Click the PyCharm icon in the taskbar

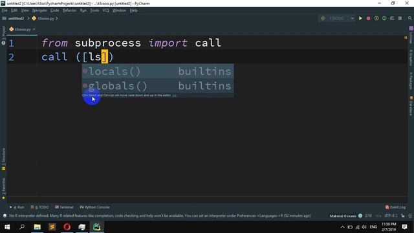point(96,227)
